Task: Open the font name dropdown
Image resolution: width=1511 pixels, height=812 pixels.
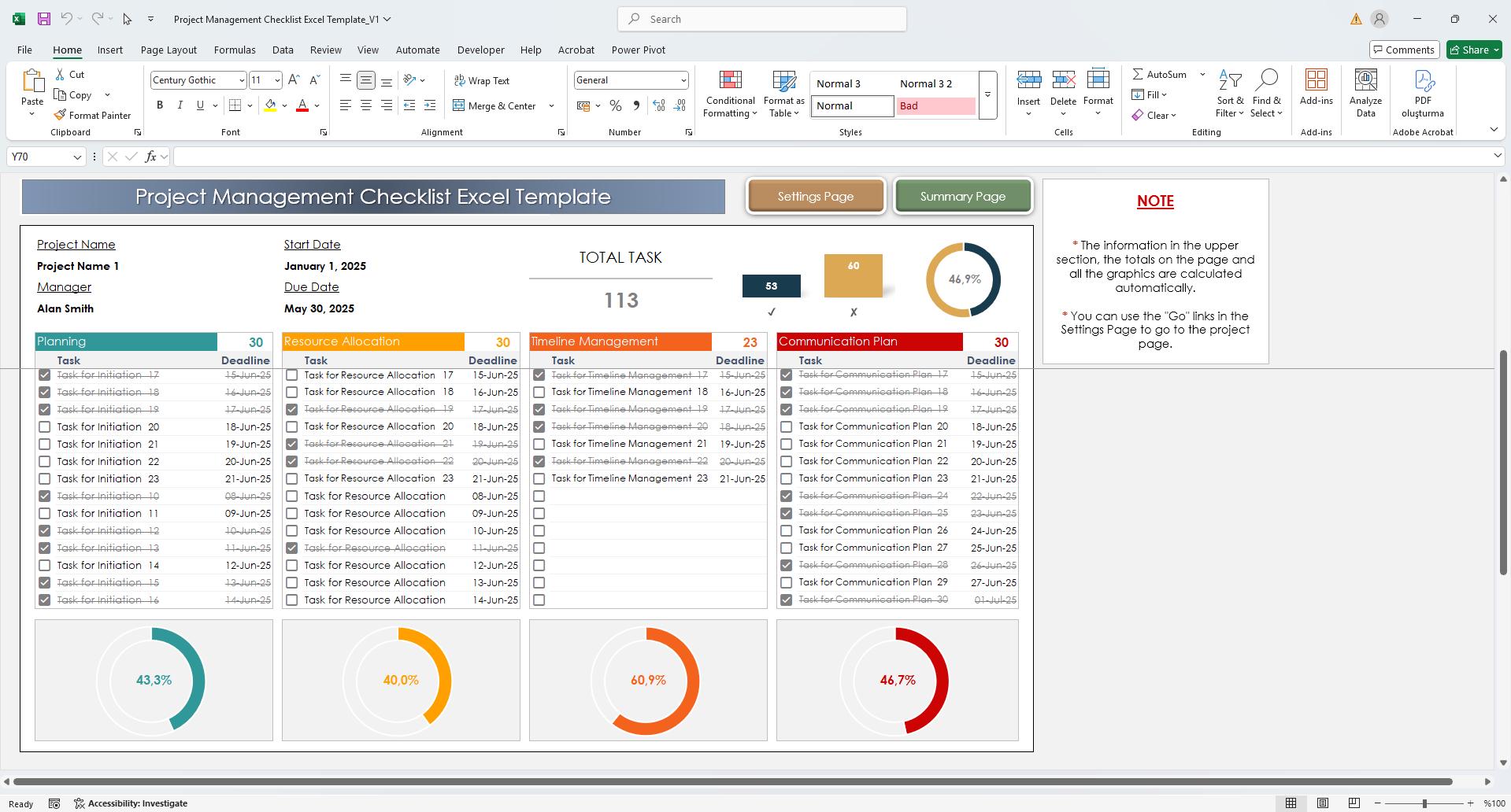Action: click(x=241, y=80)
